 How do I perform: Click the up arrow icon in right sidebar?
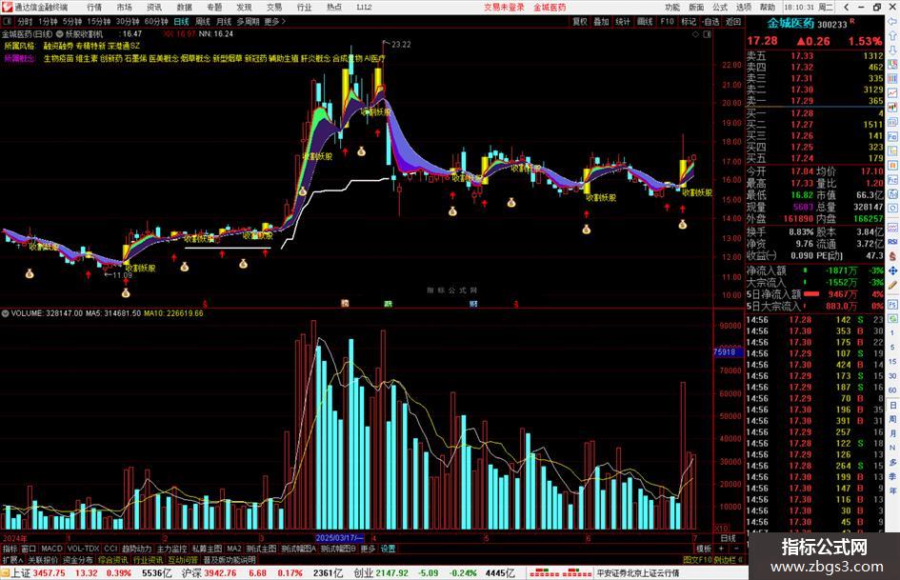click(892, 36)
